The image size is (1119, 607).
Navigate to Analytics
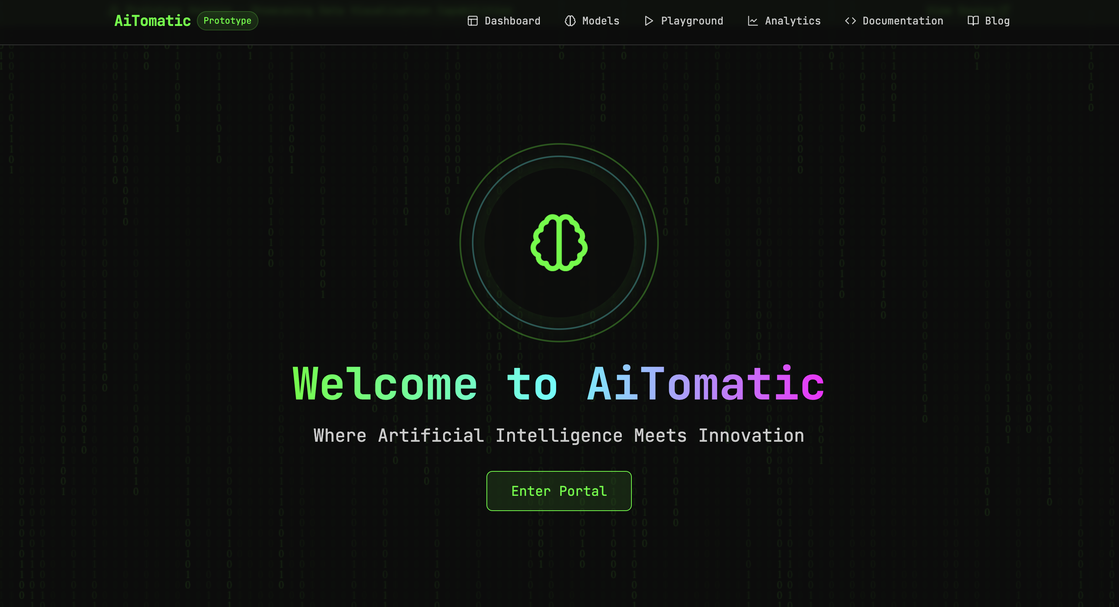[784, 21]
